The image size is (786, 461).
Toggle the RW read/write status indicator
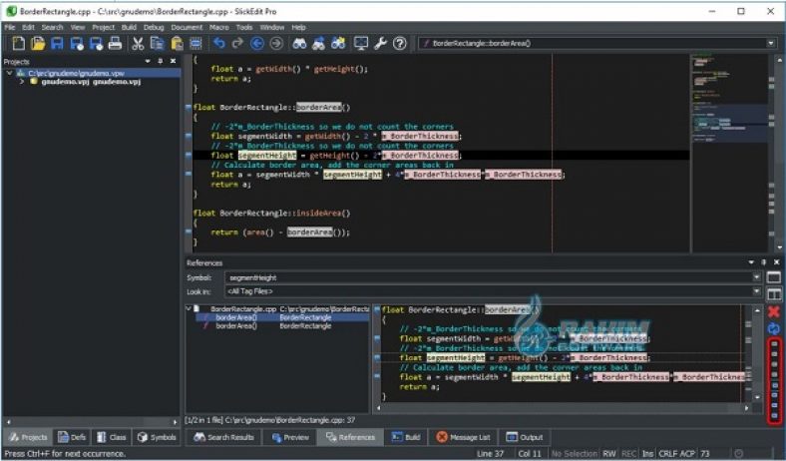[x=608, y=453]
